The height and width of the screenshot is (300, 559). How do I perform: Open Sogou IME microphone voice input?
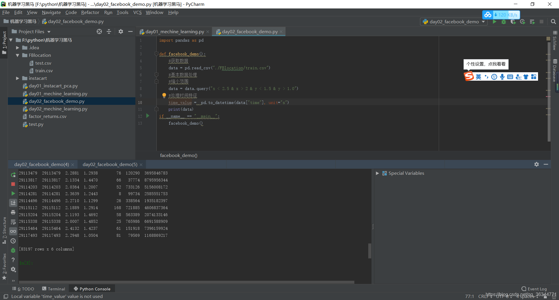502,77
